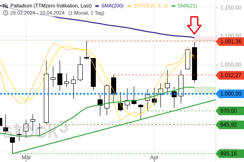Click the Apr month label on time axis

click(154, 157)
